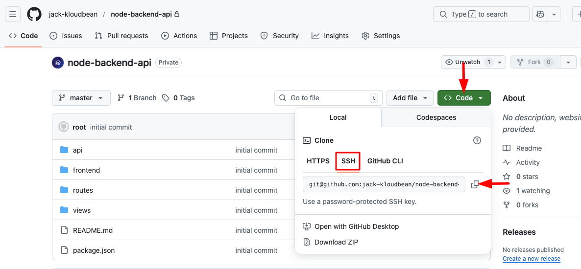Click the SSH clone URL field
Viewport: 581px width, 269px height.
tap(384, 184)
